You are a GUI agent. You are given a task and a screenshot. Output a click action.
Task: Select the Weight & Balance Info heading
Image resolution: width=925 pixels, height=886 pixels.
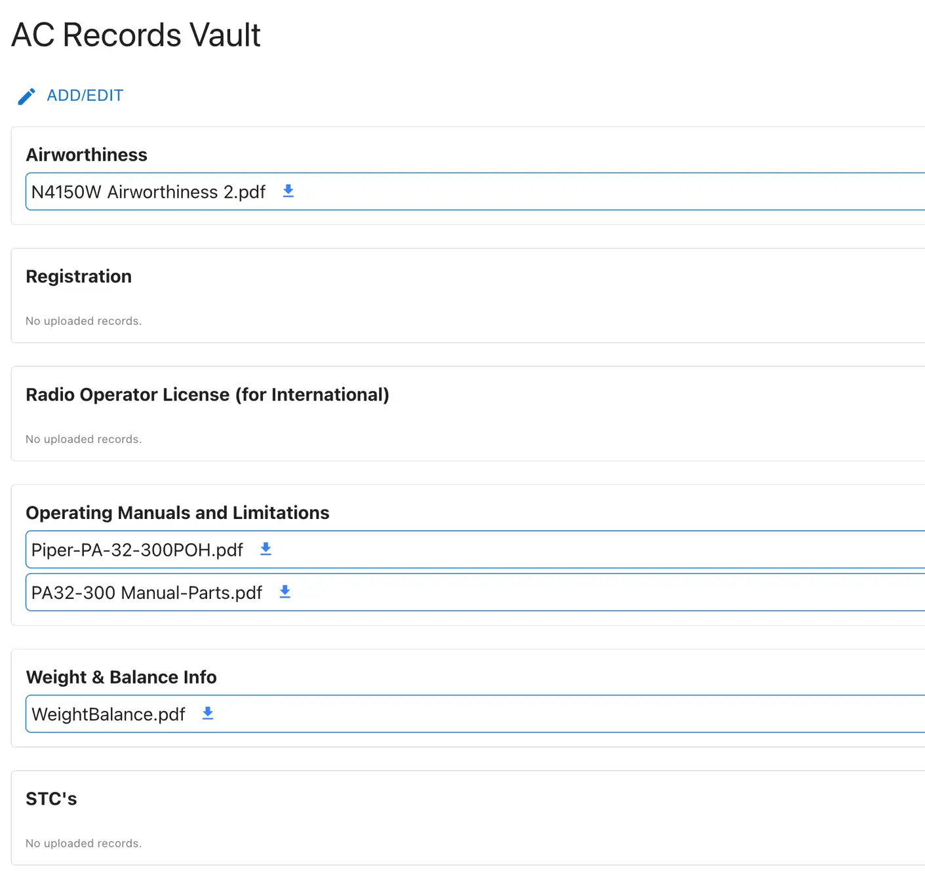click(x=121, y=677)
